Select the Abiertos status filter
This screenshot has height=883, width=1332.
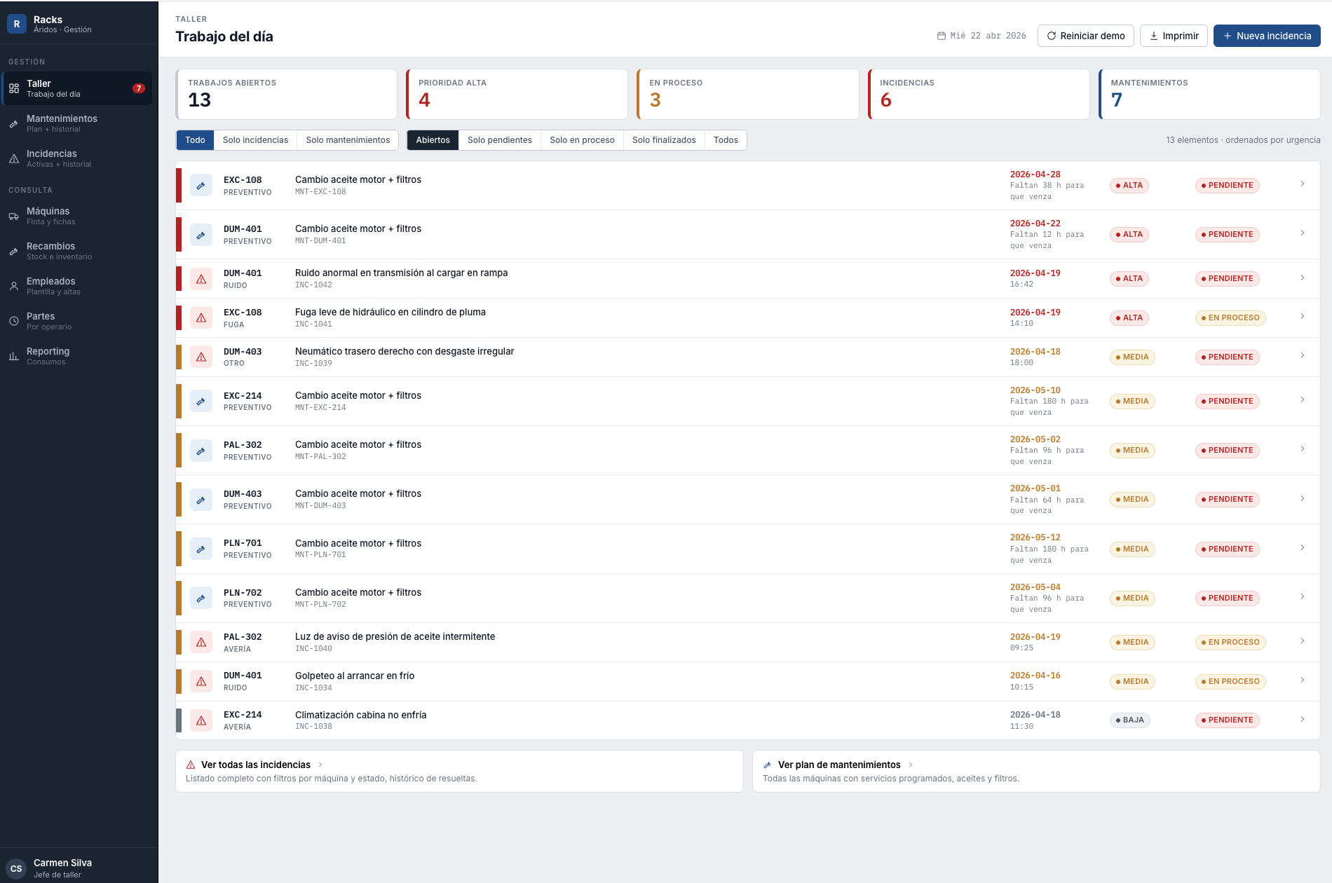(433, 140)
